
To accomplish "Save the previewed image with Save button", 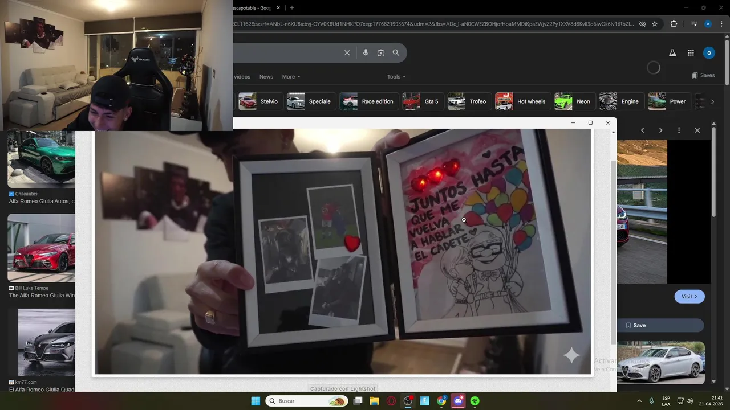I will [660, 325].
